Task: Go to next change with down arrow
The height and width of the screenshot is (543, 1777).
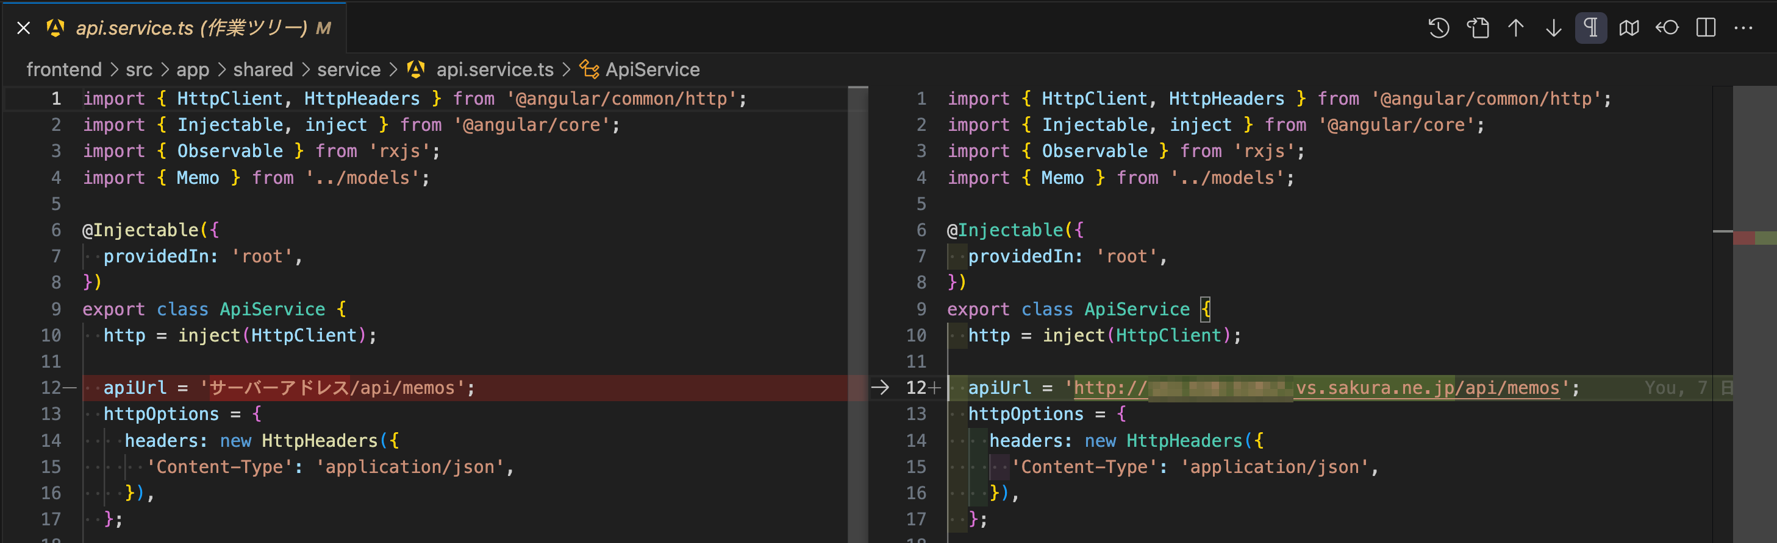Action: point(1553,28)
